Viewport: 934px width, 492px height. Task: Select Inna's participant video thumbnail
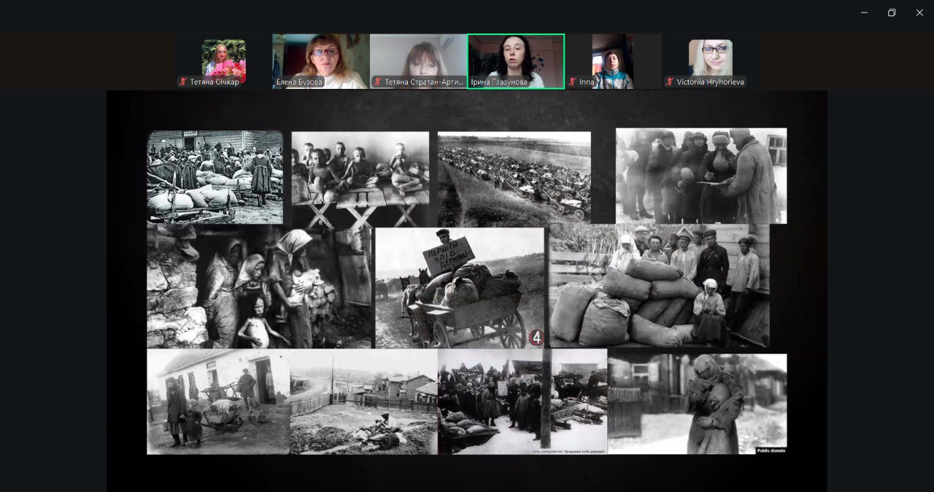pos(612,60)
